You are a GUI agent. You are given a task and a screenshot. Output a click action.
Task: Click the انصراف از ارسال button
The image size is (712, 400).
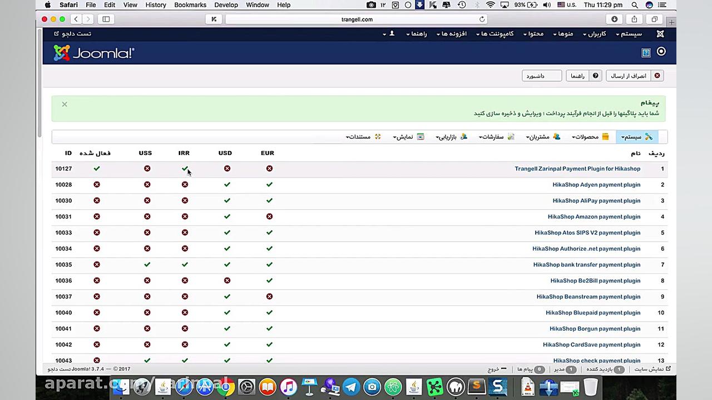click(635, 76)
